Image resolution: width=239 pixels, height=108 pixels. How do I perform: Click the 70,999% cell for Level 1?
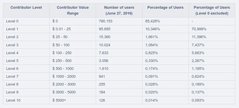199,29
